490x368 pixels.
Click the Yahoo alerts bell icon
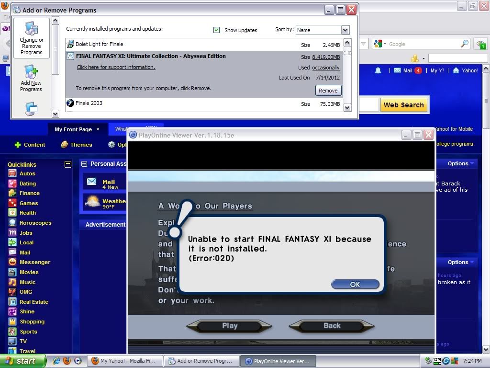(378, 70)
